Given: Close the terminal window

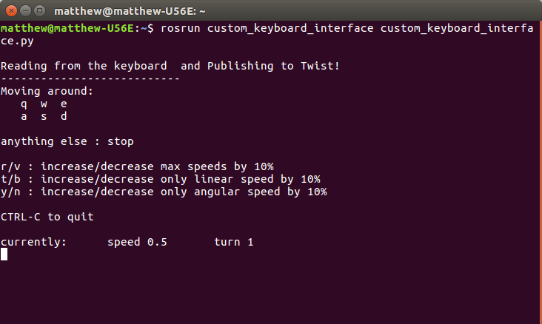Looking at the screenshot, I should click(x=11, y=11).
